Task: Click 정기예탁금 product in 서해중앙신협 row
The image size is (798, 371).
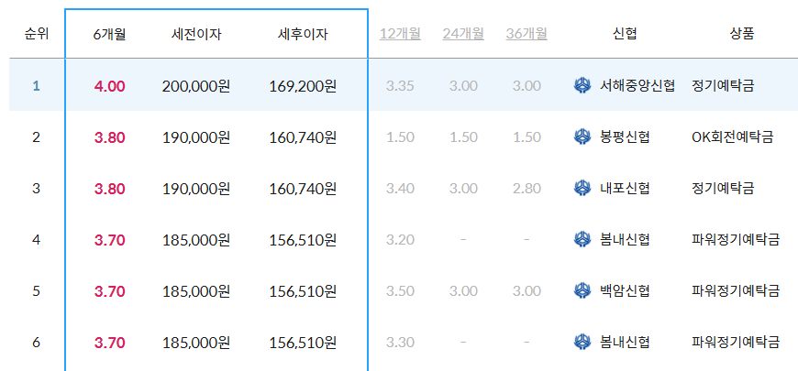Action: coord(723,86)
